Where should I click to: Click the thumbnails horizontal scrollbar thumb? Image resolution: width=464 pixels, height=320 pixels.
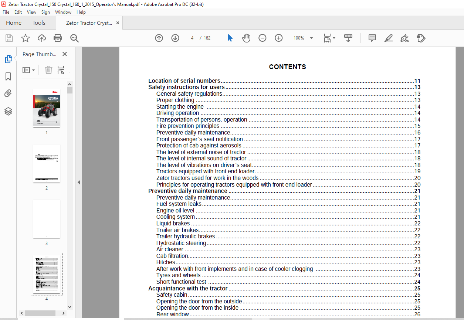(x=40, y=313)
